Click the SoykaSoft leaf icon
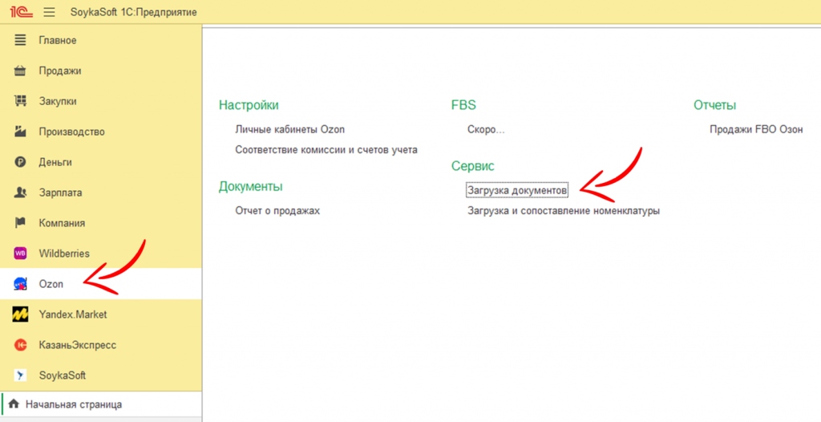The height and width of the screenshot is (422, 821). tap(21, 375)
